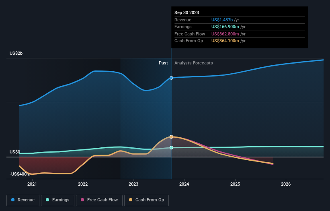The width and height of the screenshot is (330, 211).
Task: Click the Earnings row label in tooltip
Action: coord(183,27)
